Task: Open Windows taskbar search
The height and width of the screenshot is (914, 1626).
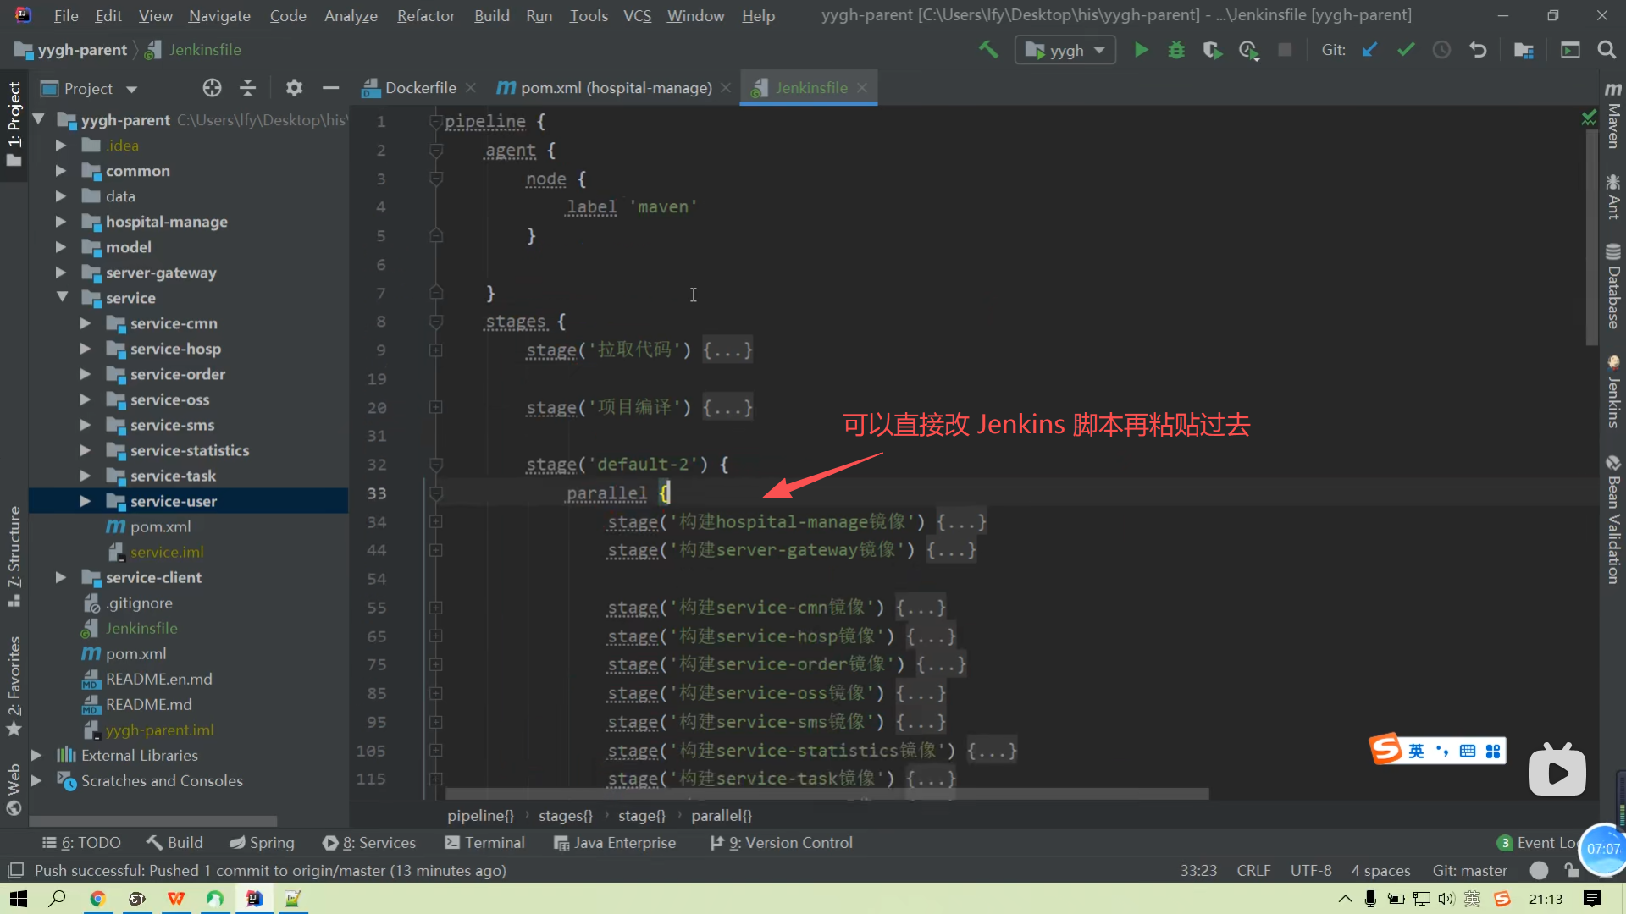Action: (x=57, y=899)
